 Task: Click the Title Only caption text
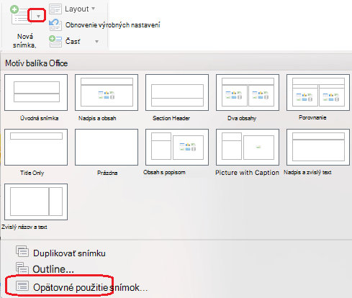[32, 173]
